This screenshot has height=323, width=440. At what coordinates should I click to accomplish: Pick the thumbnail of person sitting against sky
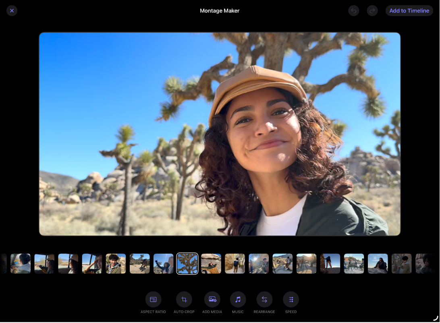click(378, 264)
